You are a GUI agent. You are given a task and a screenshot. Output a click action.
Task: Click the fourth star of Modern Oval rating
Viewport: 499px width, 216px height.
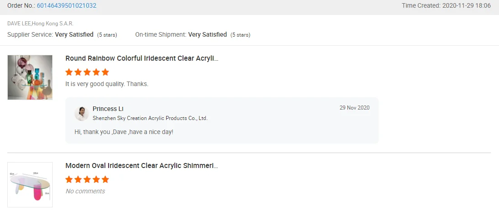pos(96,179)
